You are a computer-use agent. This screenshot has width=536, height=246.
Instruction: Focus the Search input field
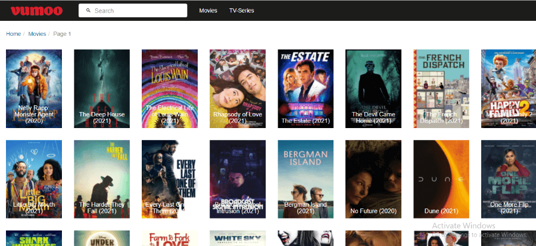point(133,11)
